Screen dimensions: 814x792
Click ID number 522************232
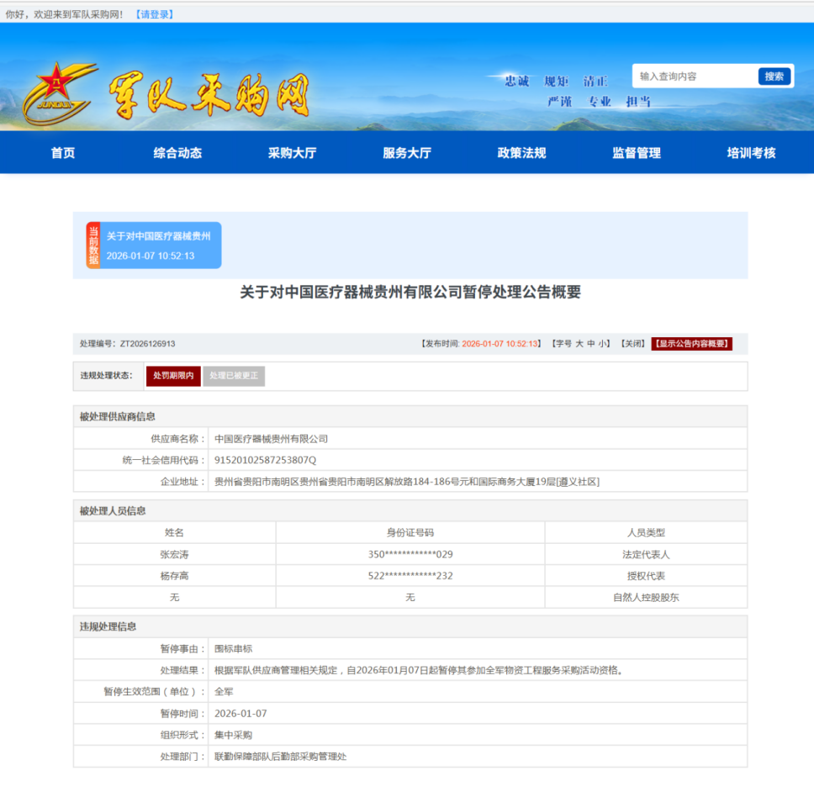(410, 576)
